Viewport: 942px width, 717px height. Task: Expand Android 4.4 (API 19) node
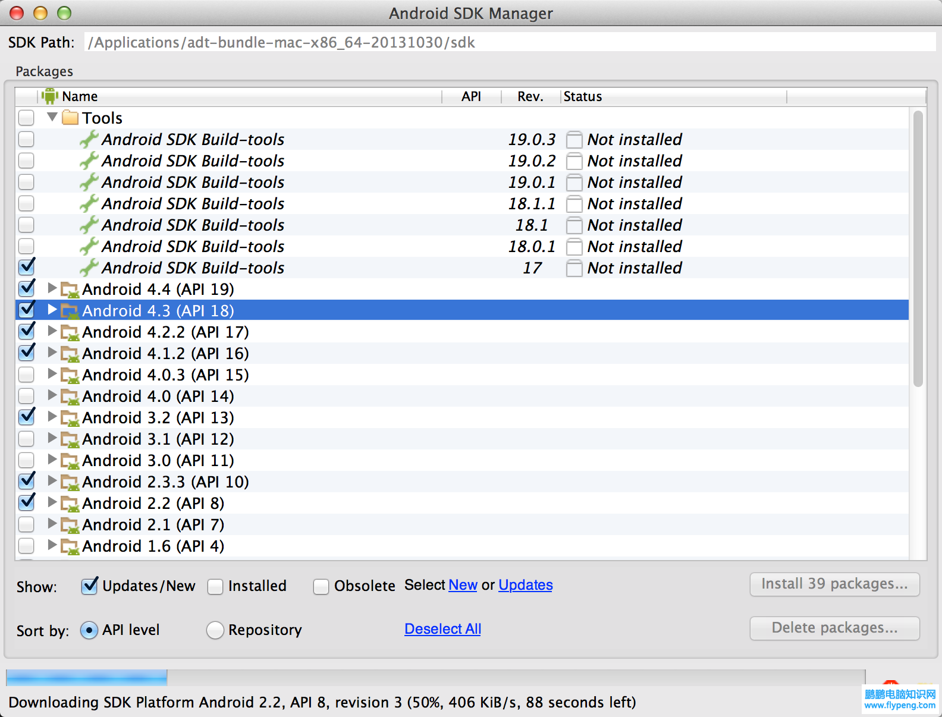[x=52, y=288]
